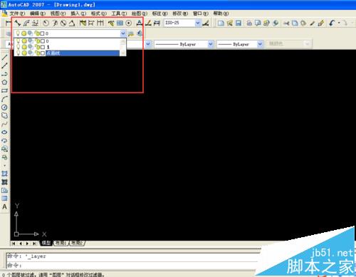Viewport: 356px width, 277px height.
Task: Select the Jogged radius dimension tool
Action: 55,23
